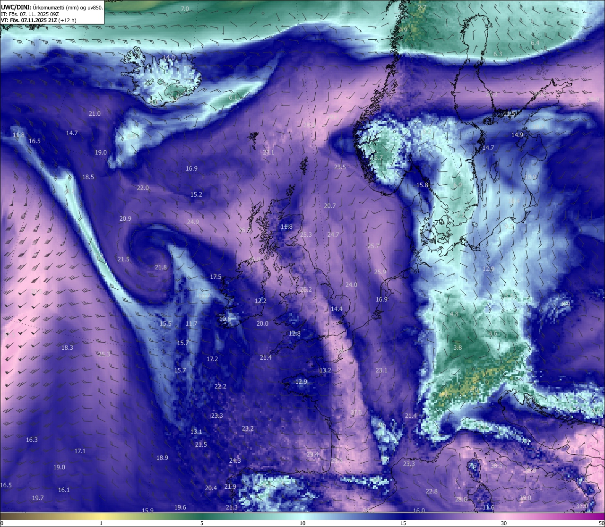605x527 pixels.
Task: Click the 24.7 value label
Action: [x=333, y=235]
